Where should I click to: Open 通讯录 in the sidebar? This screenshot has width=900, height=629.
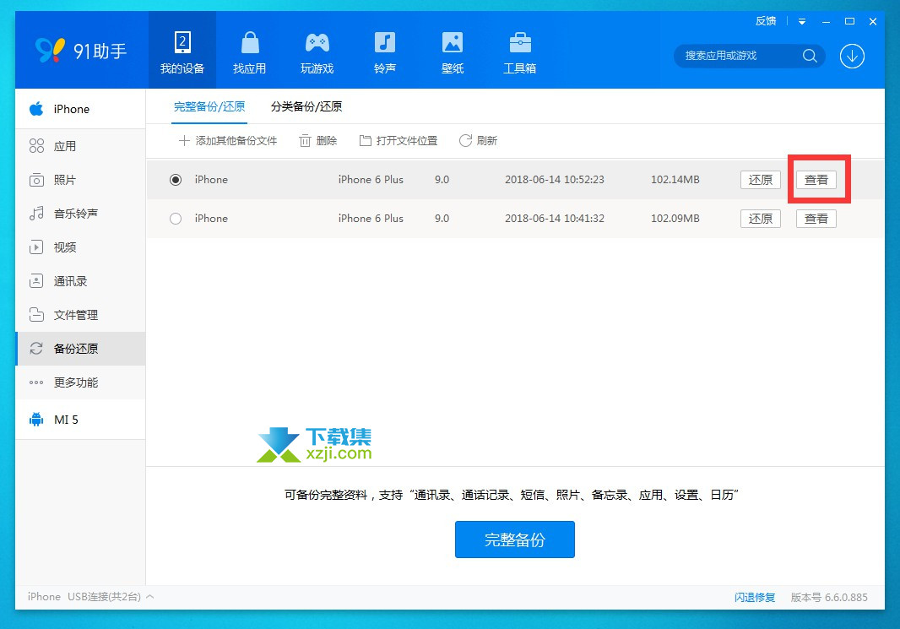(x=80, y=281)
